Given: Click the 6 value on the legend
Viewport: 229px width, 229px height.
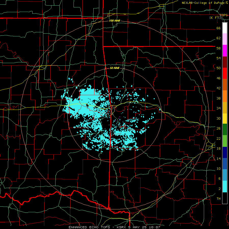Looking at the screenshot, I should (219, 178).
